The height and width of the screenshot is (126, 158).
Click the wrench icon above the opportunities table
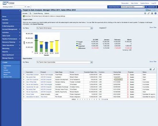[154, 69]
